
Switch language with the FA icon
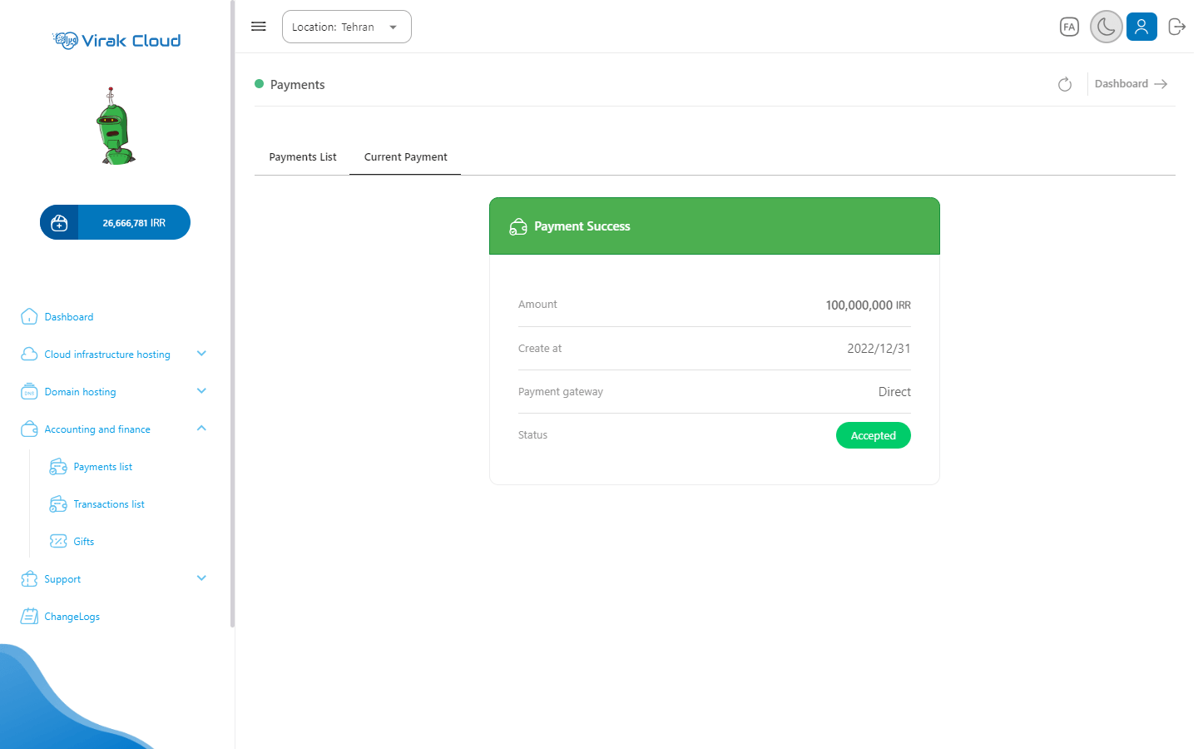pyautogui.click(x=1069, y=27)
